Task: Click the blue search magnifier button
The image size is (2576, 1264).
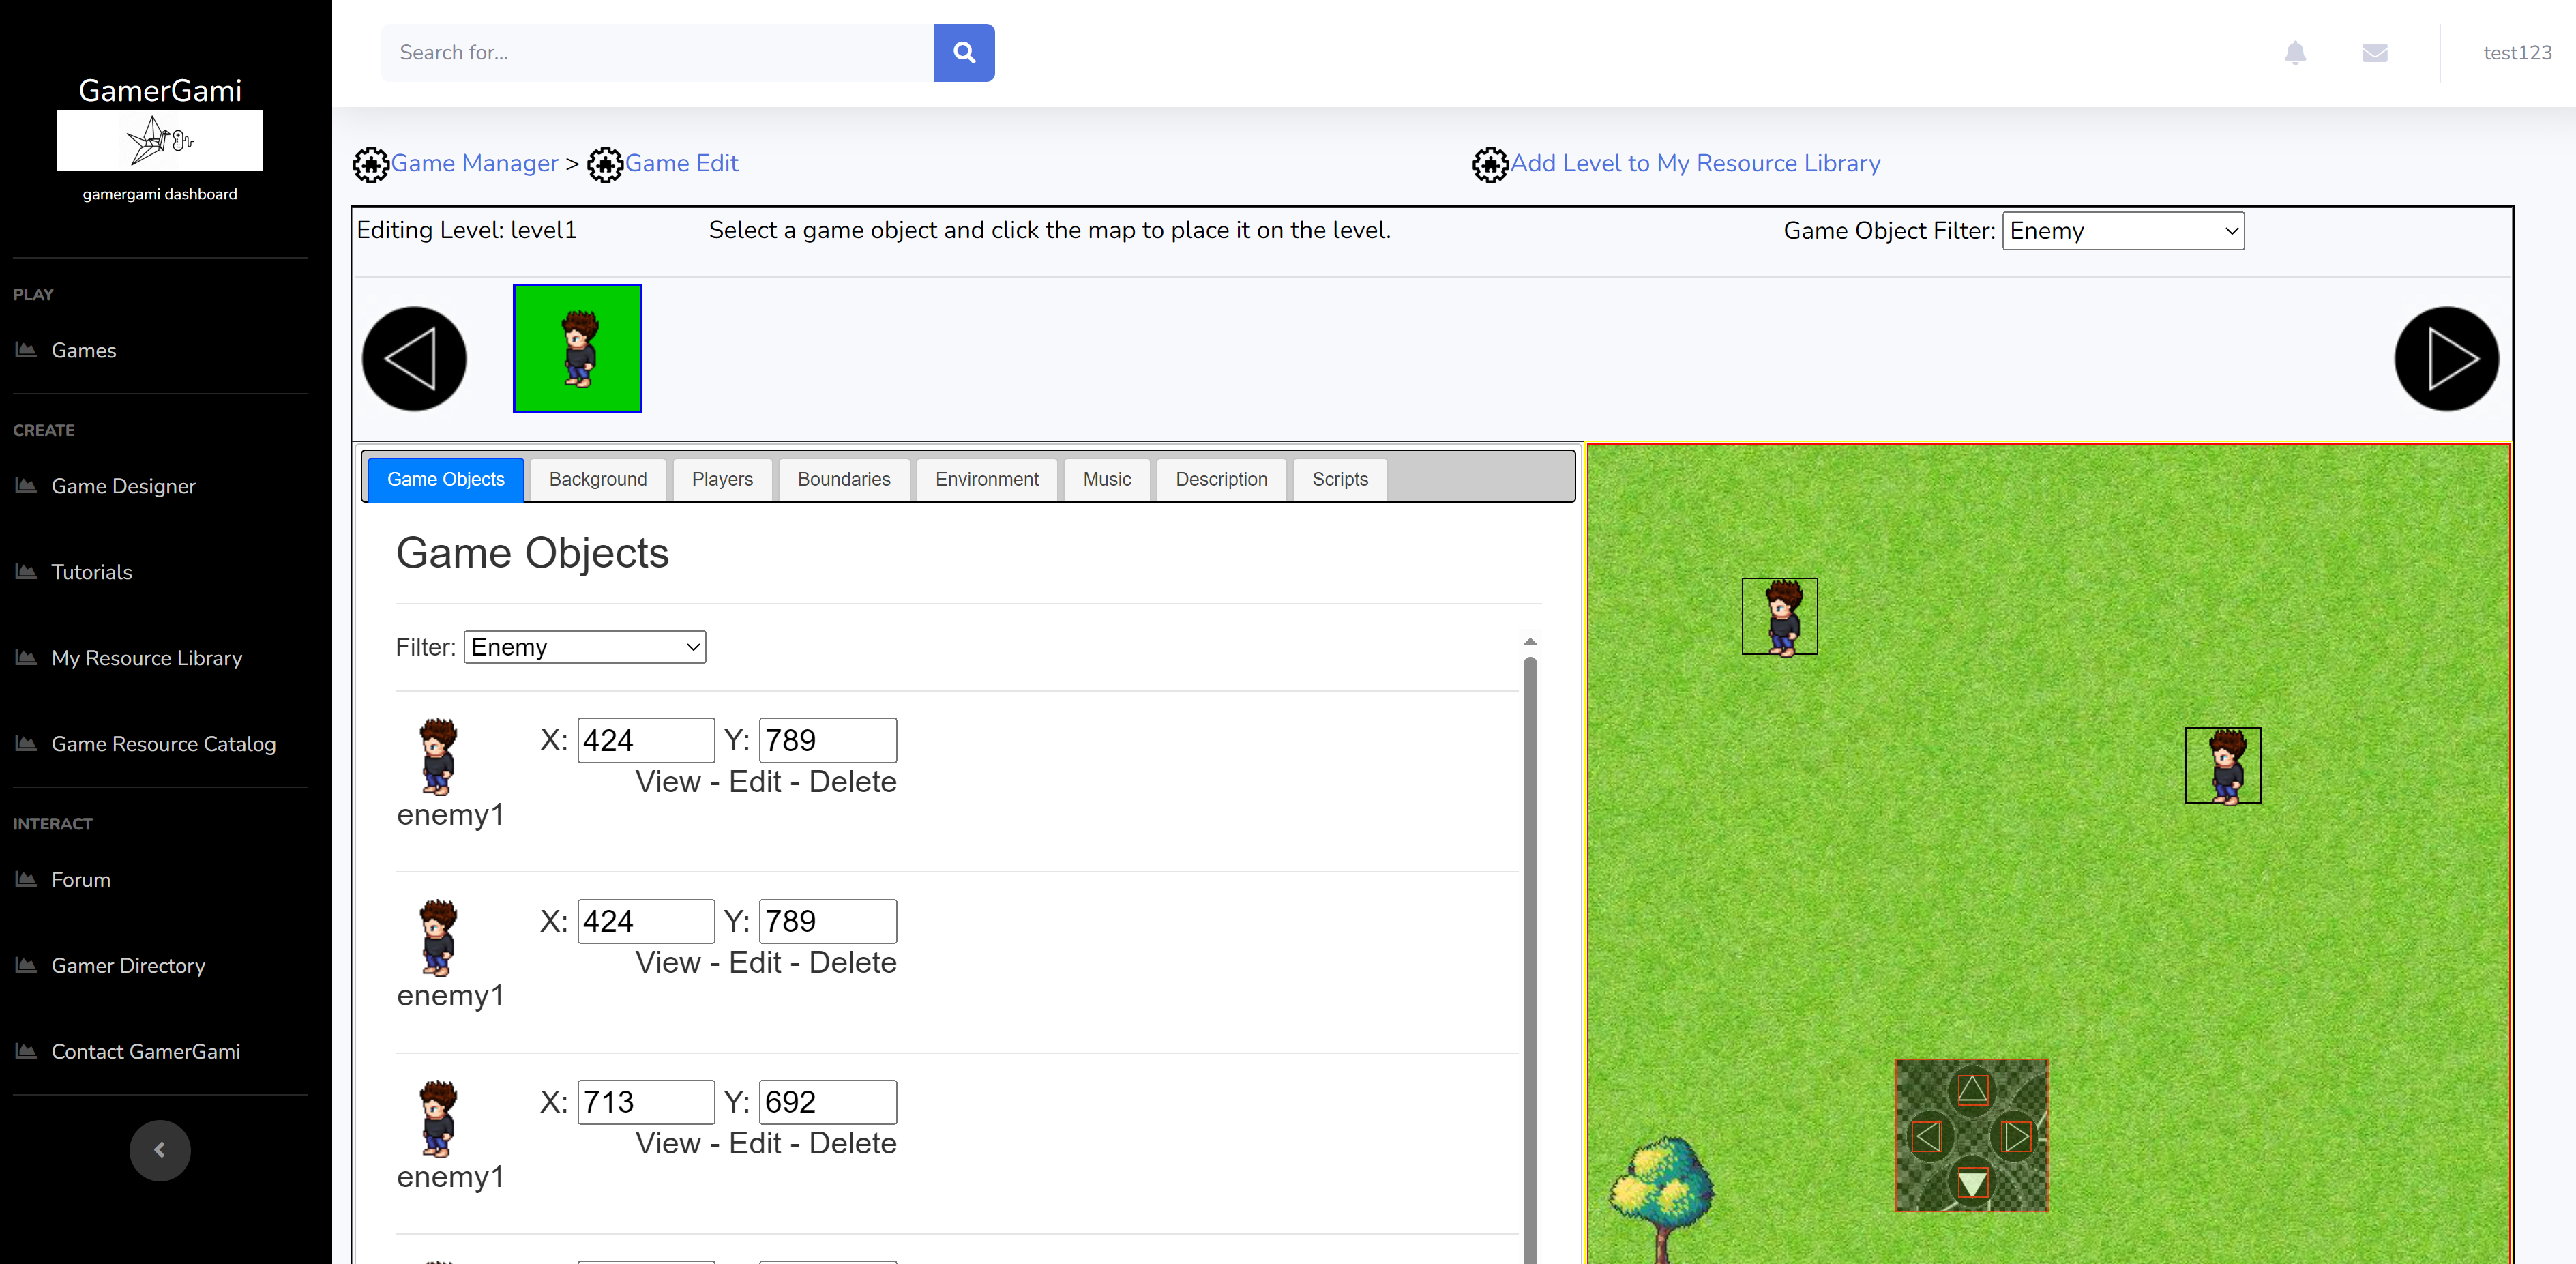Action: pyautogui.click(x=963, y=52)
